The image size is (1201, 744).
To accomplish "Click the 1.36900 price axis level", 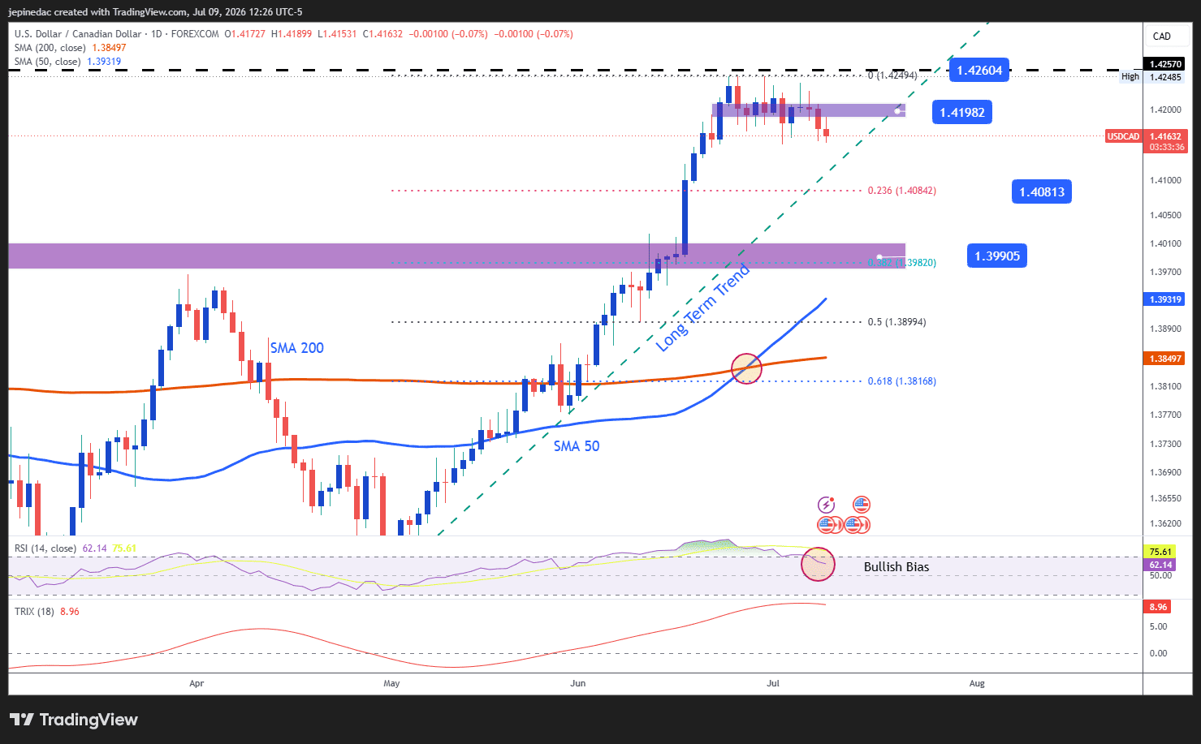I will coord(1165,473).
